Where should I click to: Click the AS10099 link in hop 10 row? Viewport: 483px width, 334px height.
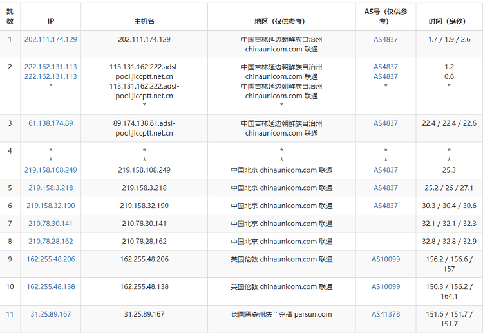click(385, 286)
